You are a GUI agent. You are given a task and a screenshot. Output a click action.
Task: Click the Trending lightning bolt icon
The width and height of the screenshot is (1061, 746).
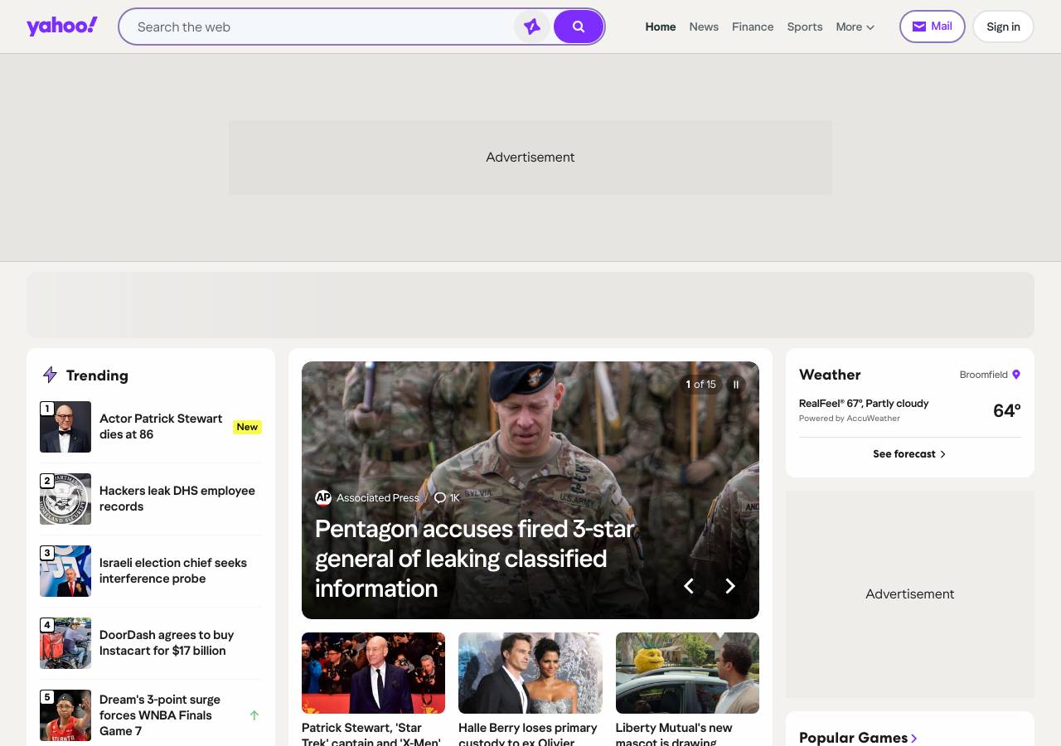click(50, 375)
